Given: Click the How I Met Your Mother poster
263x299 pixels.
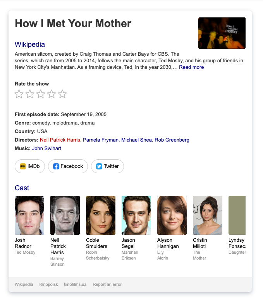Looking at the screenshot, I should (222, 33).
